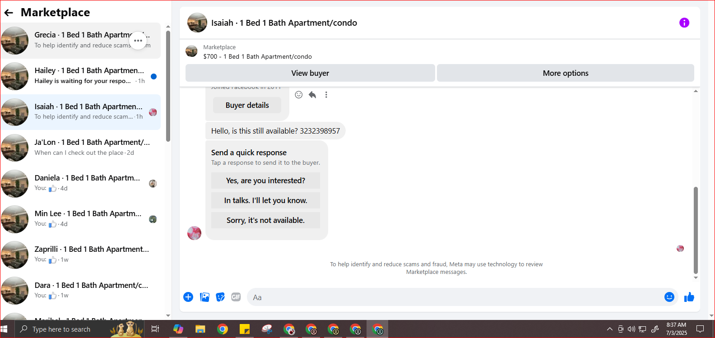The image size is (715, 338).
Task: Click the seen receipt avatar in the chat
Action: pyautogui.click(x=680, y=249)
